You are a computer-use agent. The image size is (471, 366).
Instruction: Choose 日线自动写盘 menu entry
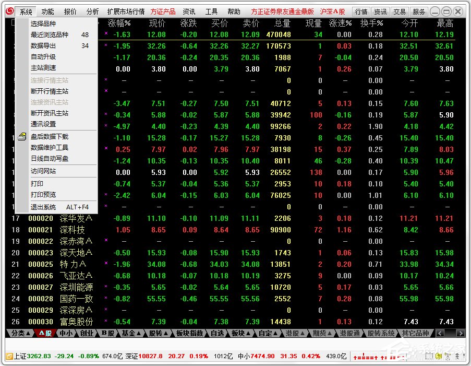click(x=56, y=159)
